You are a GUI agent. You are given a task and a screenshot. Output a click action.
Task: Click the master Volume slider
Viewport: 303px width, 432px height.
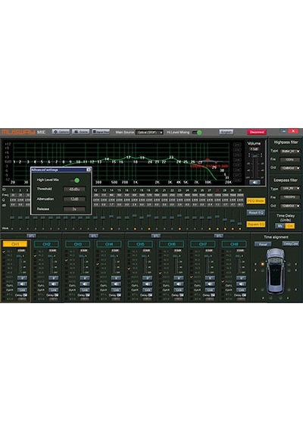(255, 166)
